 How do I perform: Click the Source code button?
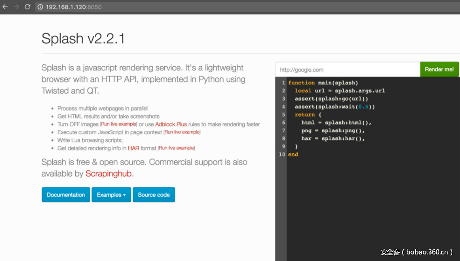point(154,195)
